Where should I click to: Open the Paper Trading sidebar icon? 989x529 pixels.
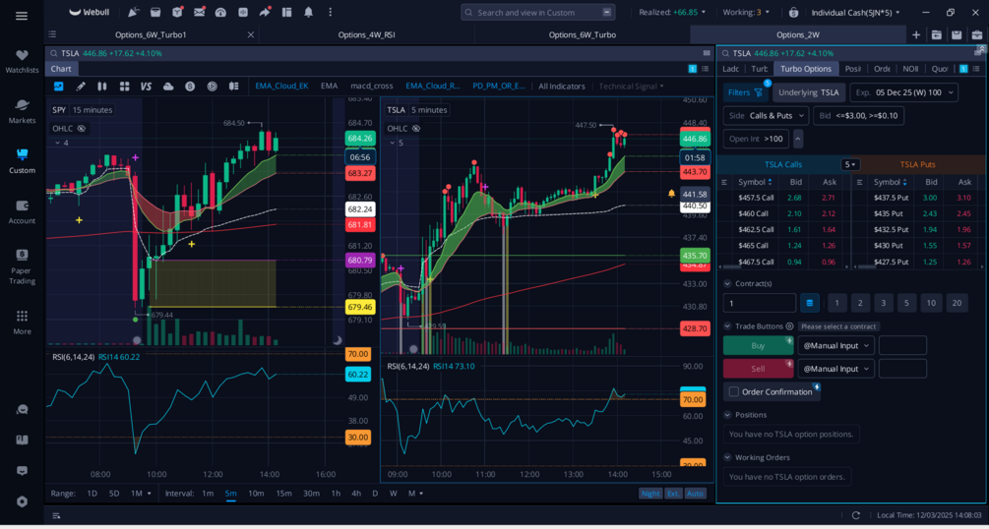click(x=22, y=255)
